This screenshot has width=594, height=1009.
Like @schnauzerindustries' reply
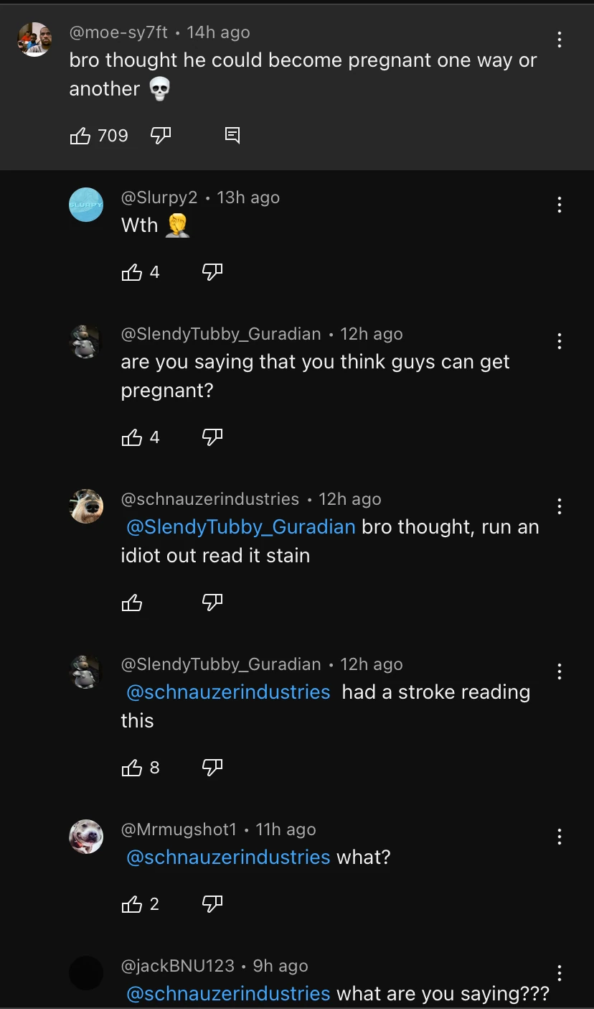(133, 603)
